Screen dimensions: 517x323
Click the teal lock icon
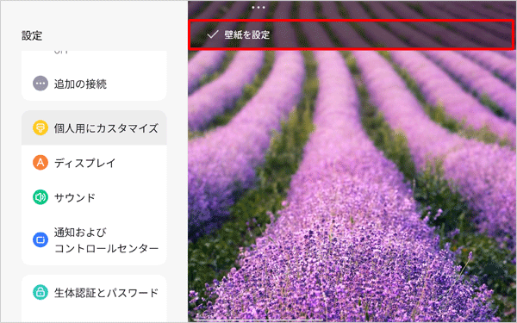tap(40, 292)
